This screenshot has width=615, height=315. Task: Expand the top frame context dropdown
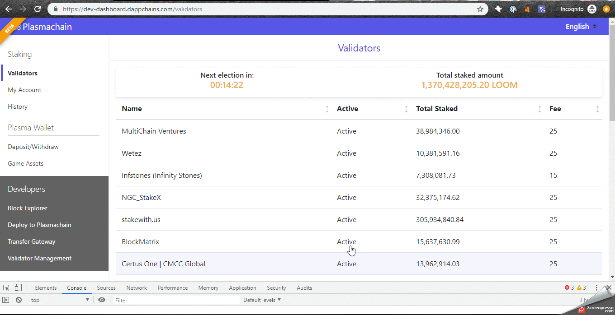click(x=59, y=300)
